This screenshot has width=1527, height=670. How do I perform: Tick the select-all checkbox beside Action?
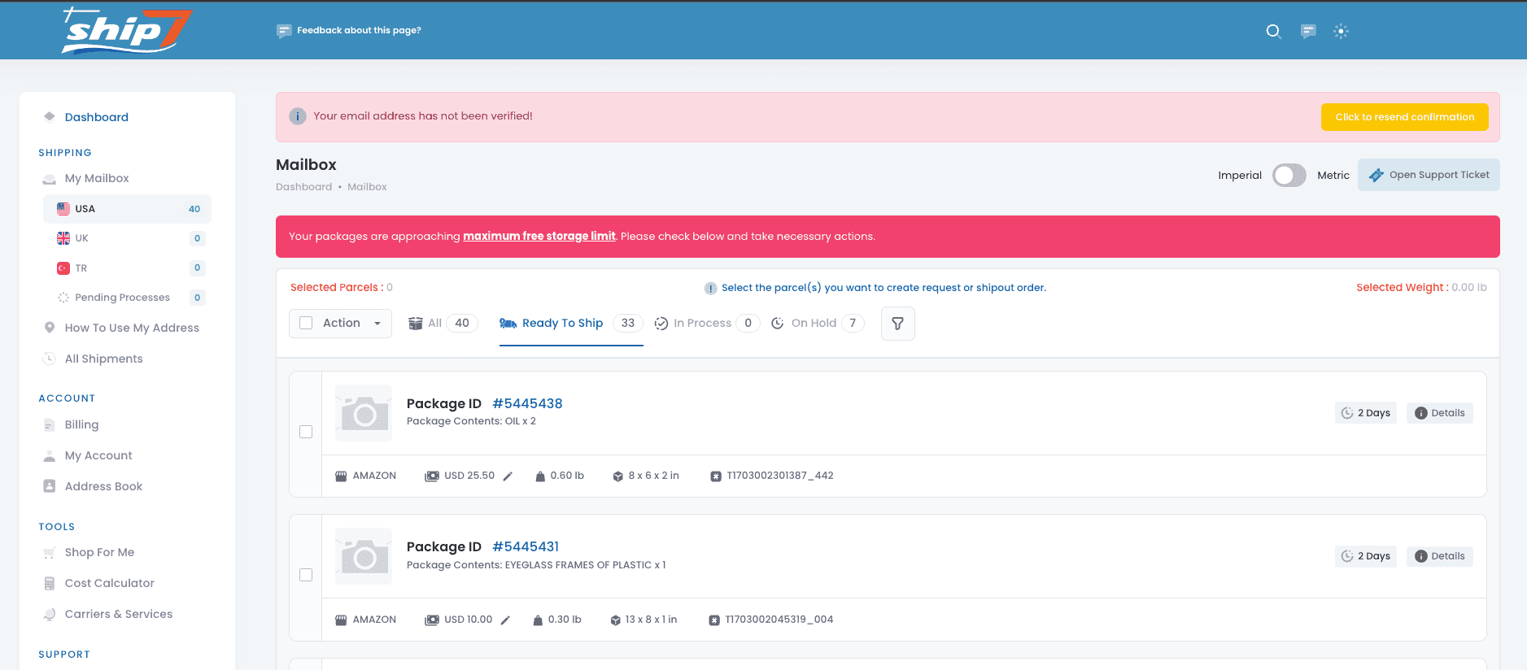click(x=306, y=323)
